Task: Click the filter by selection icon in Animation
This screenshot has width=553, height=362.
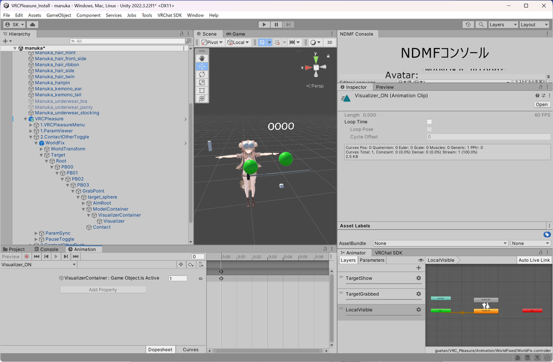Action: point(181,265)
